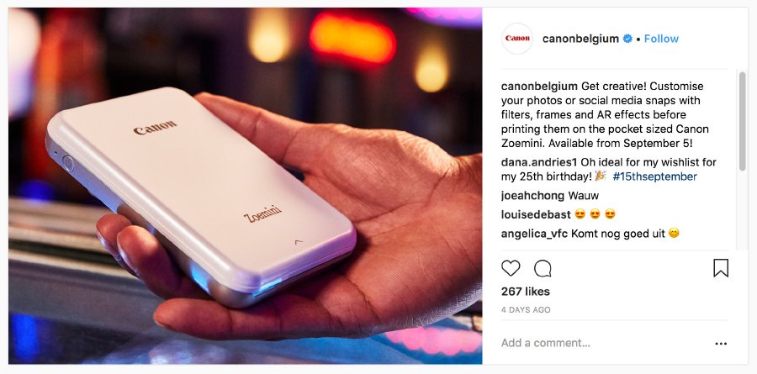The height and width of the screenshot is (374, 757).
Task: Follow the canonbelgium account
Action: (x=661, y=39)
